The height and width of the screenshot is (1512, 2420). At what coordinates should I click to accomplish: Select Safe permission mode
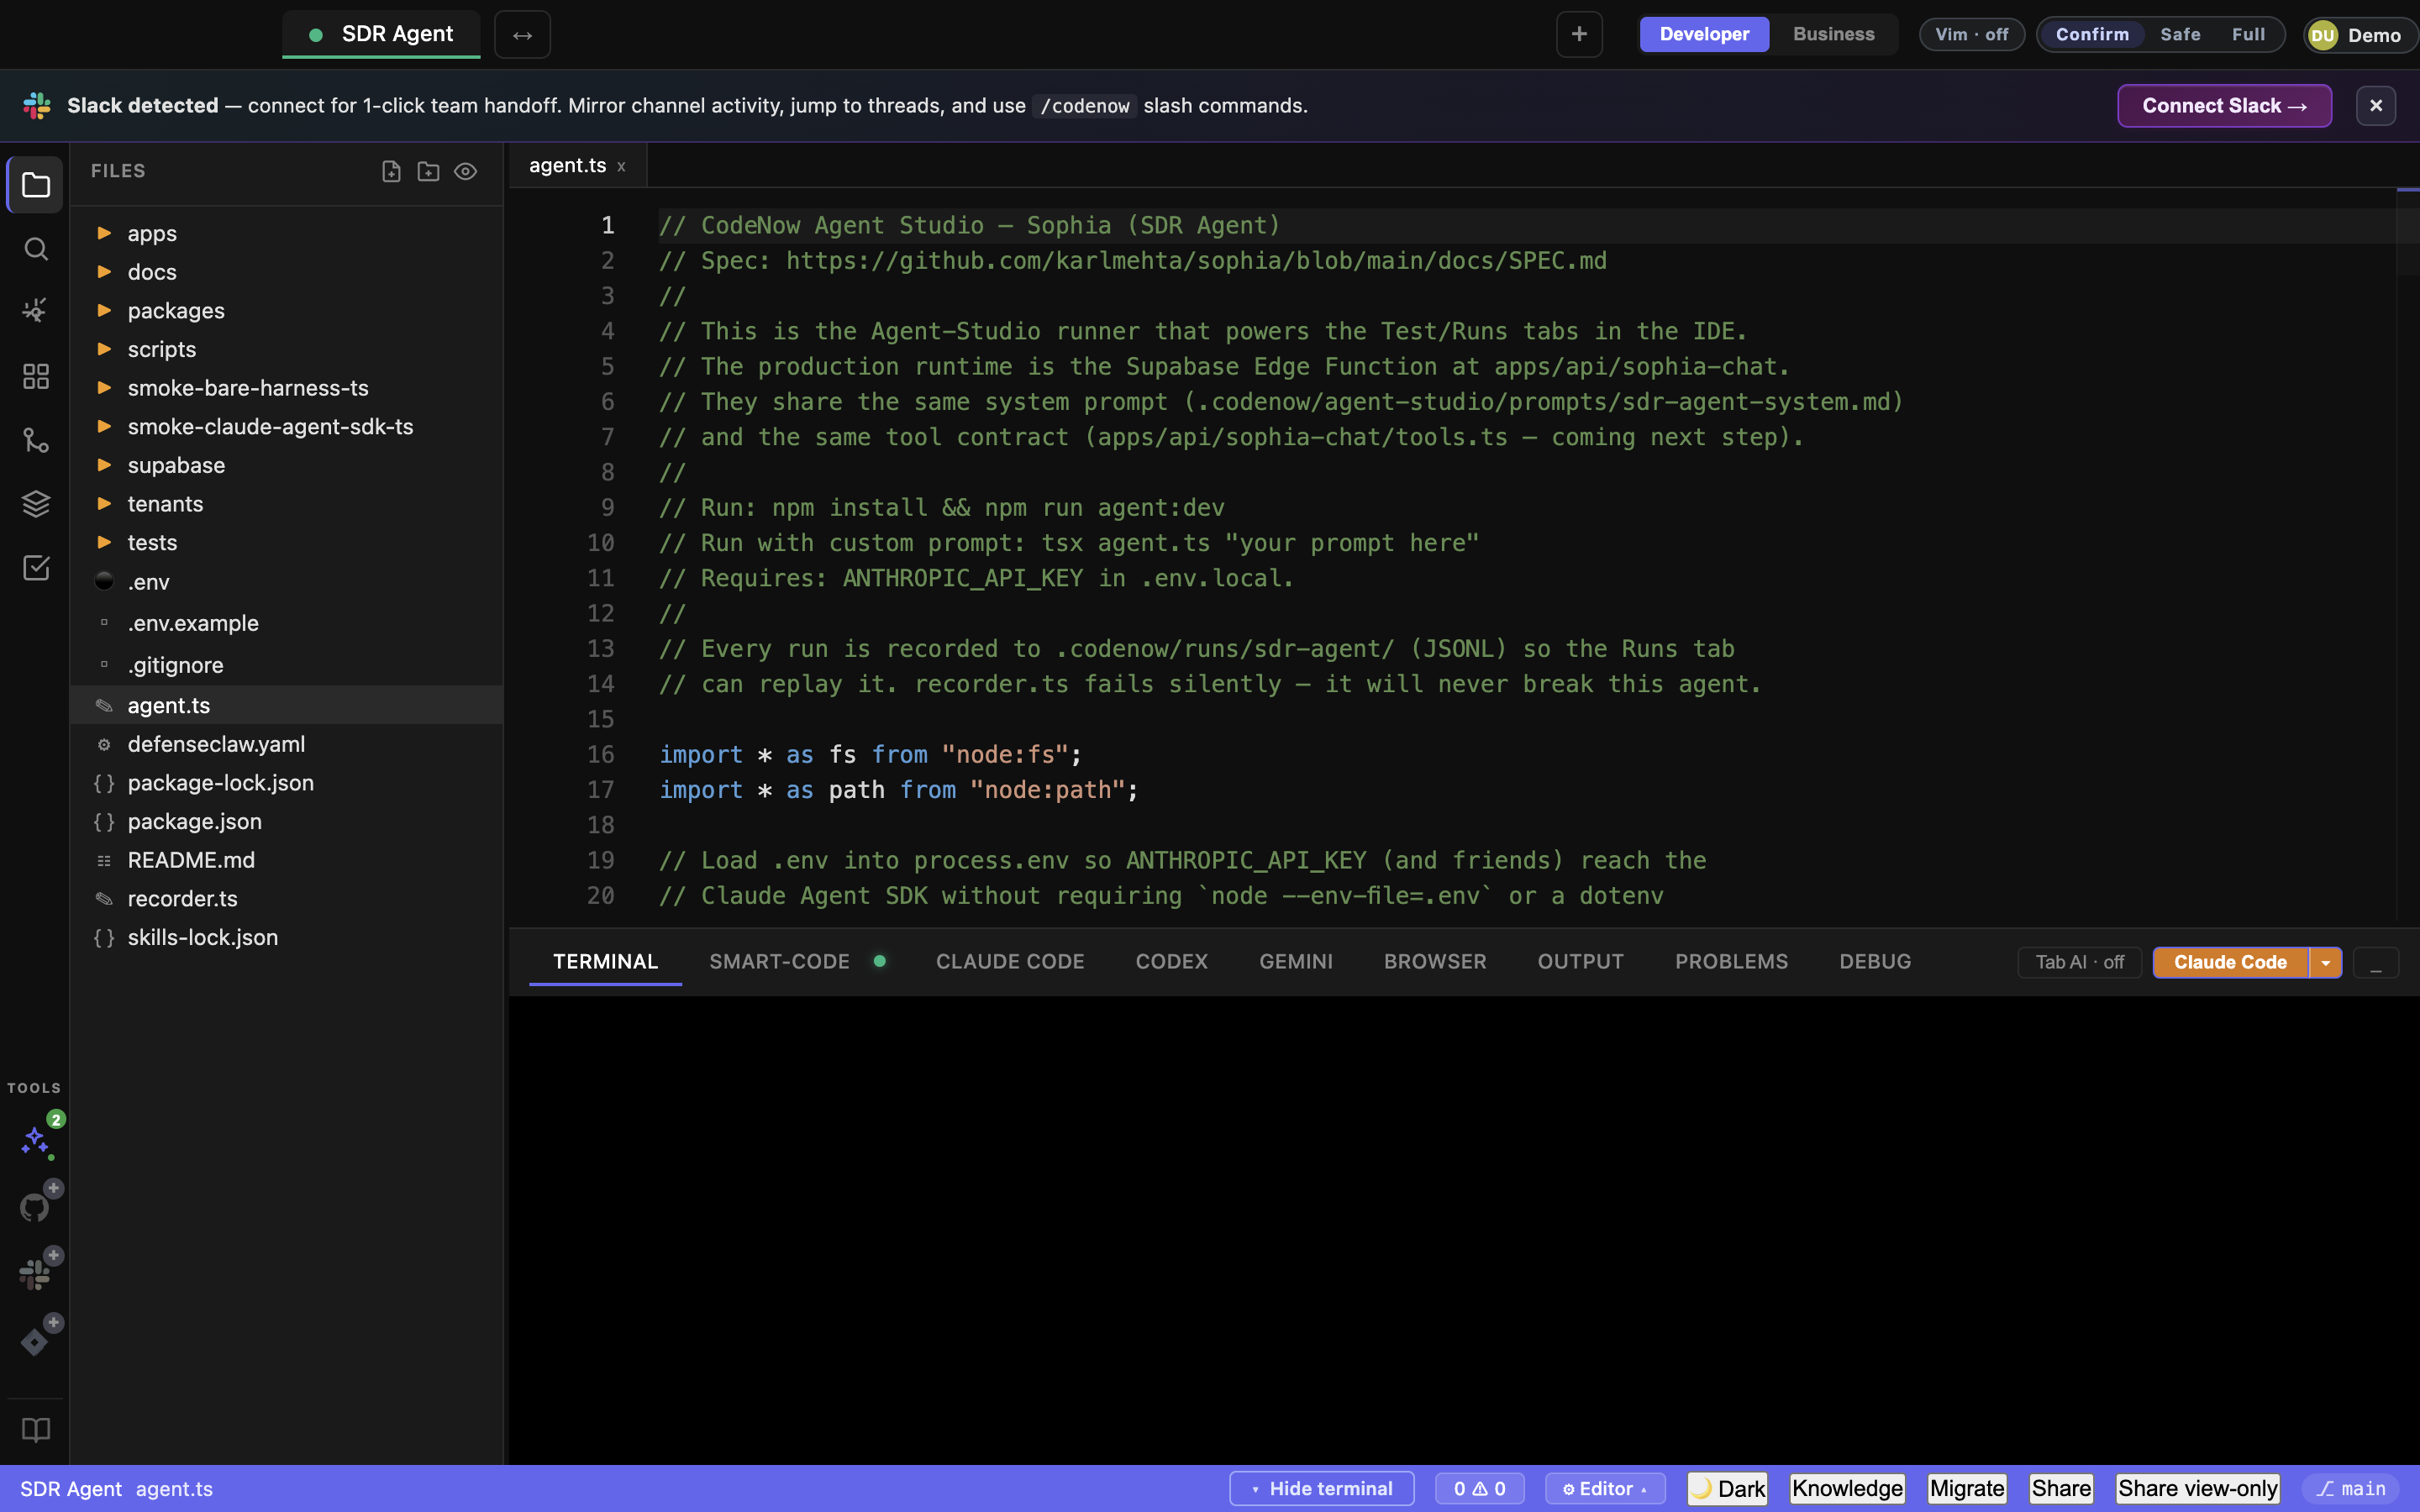coord(2180,34)
